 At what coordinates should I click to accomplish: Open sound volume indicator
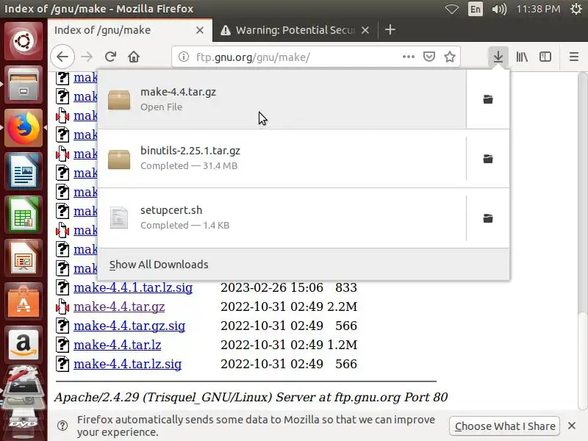click(499, 9)
